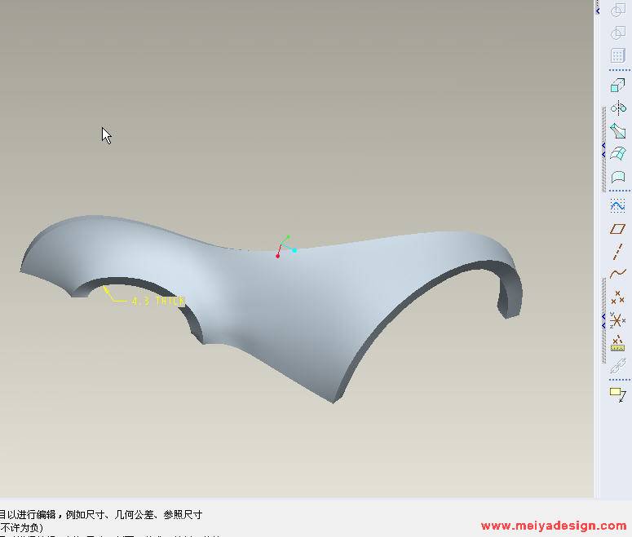Launch the Boundary Blend tool
Image resolution: width=632 pixels, height=537 pixels.
[618, 153]
